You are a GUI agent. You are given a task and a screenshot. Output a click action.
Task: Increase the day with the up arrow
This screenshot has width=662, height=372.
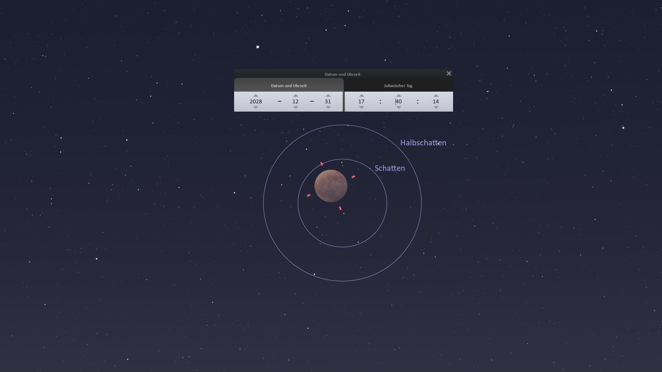coord(328,96)
